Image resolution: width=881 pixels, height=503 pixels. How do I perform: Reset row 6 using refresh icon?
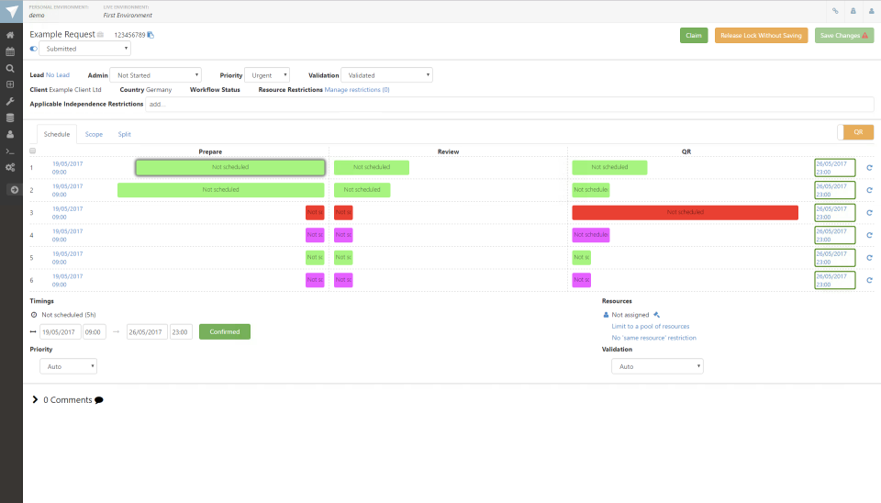pos(869,280)
